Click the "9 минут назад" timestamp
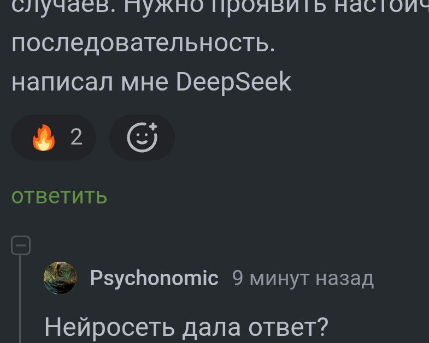 click(303, 279)
